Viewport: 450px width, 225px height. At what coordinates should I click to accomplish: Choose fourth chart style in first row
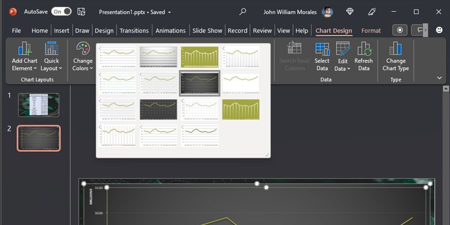point(241,56)
